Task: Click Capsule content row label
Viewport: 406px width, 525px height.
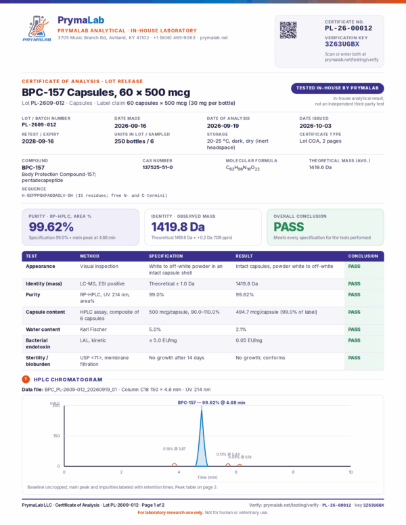Action: coord(45,312)
